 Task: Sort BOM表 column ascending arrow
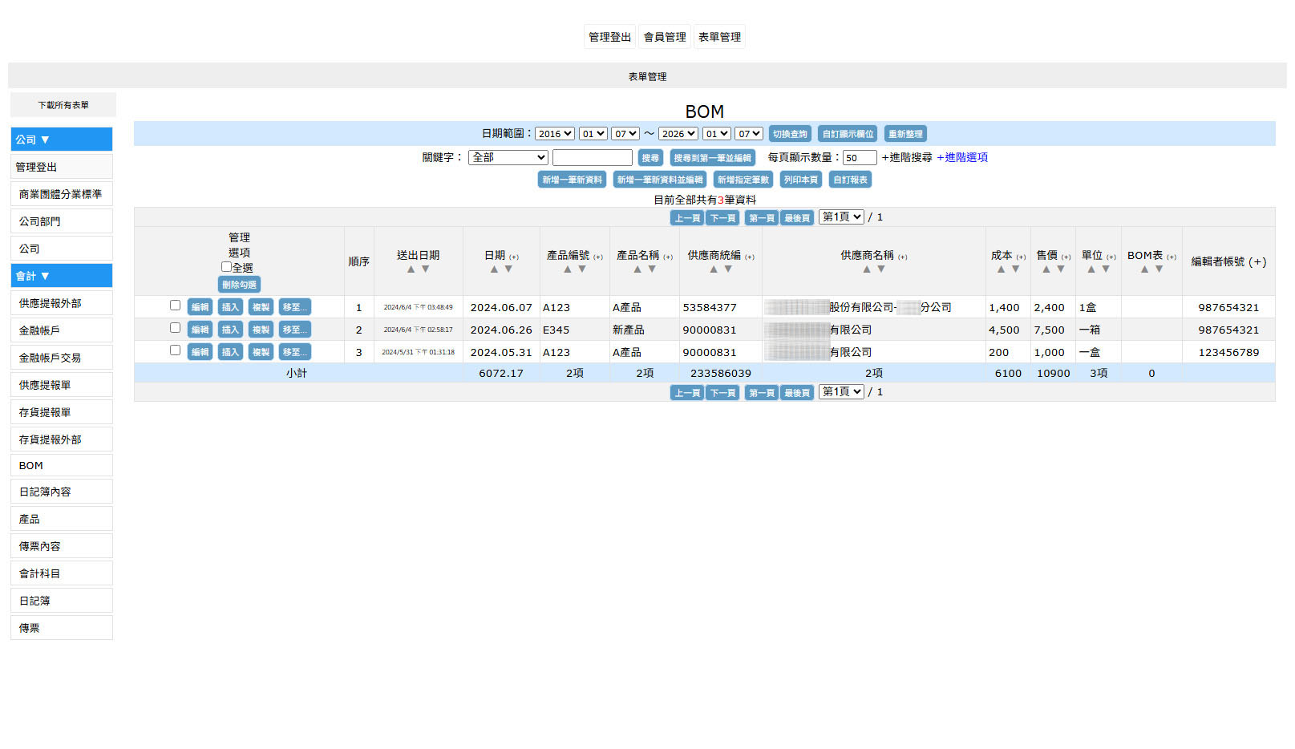[x=1144, y=269]
